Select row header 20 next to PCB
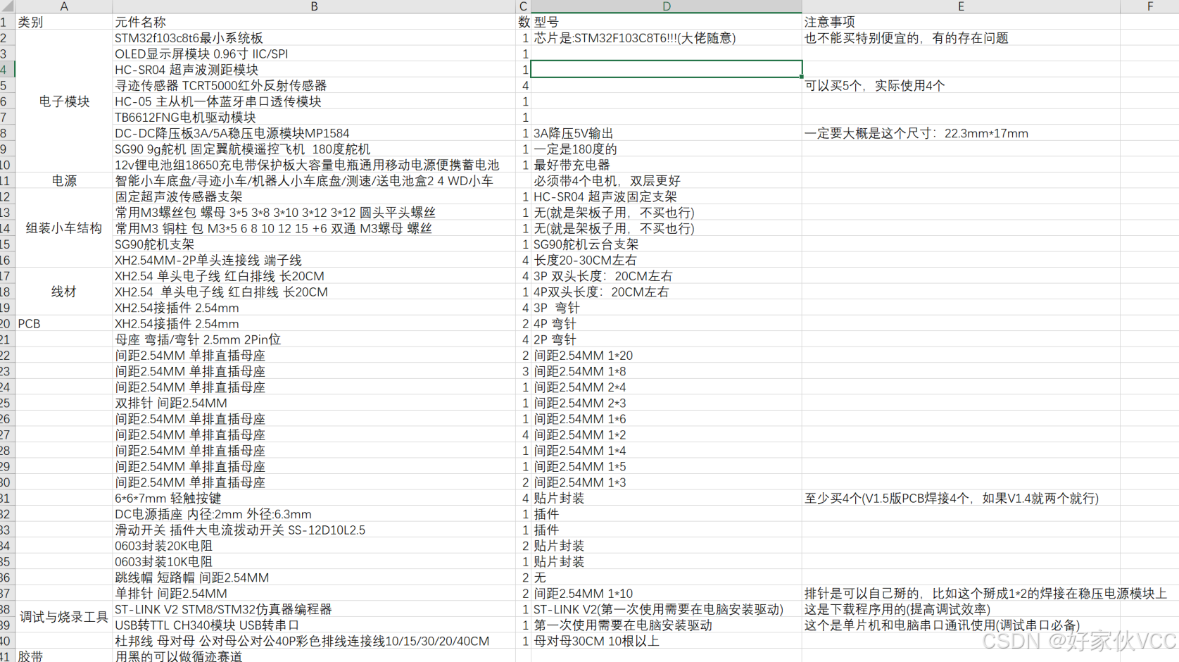1179x662 pixels. [7, 323]
